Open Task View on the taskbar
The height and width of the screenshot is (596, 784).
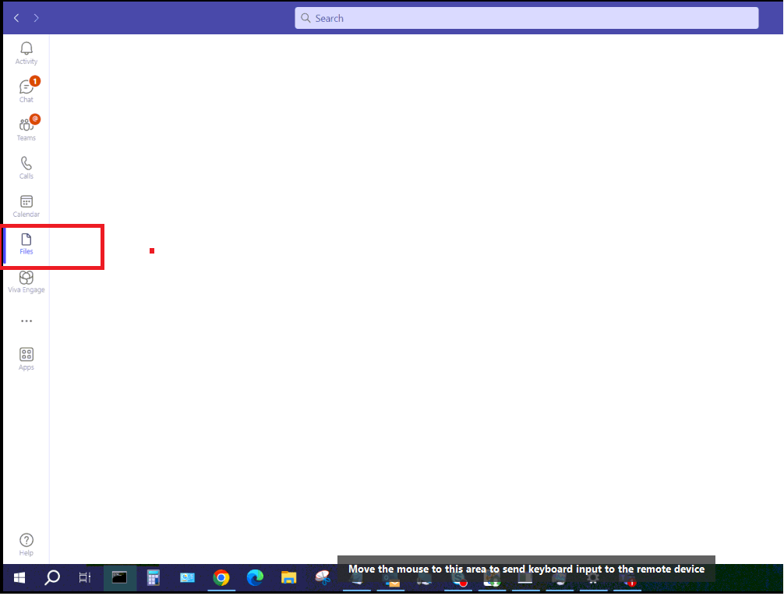coord(85,578)
